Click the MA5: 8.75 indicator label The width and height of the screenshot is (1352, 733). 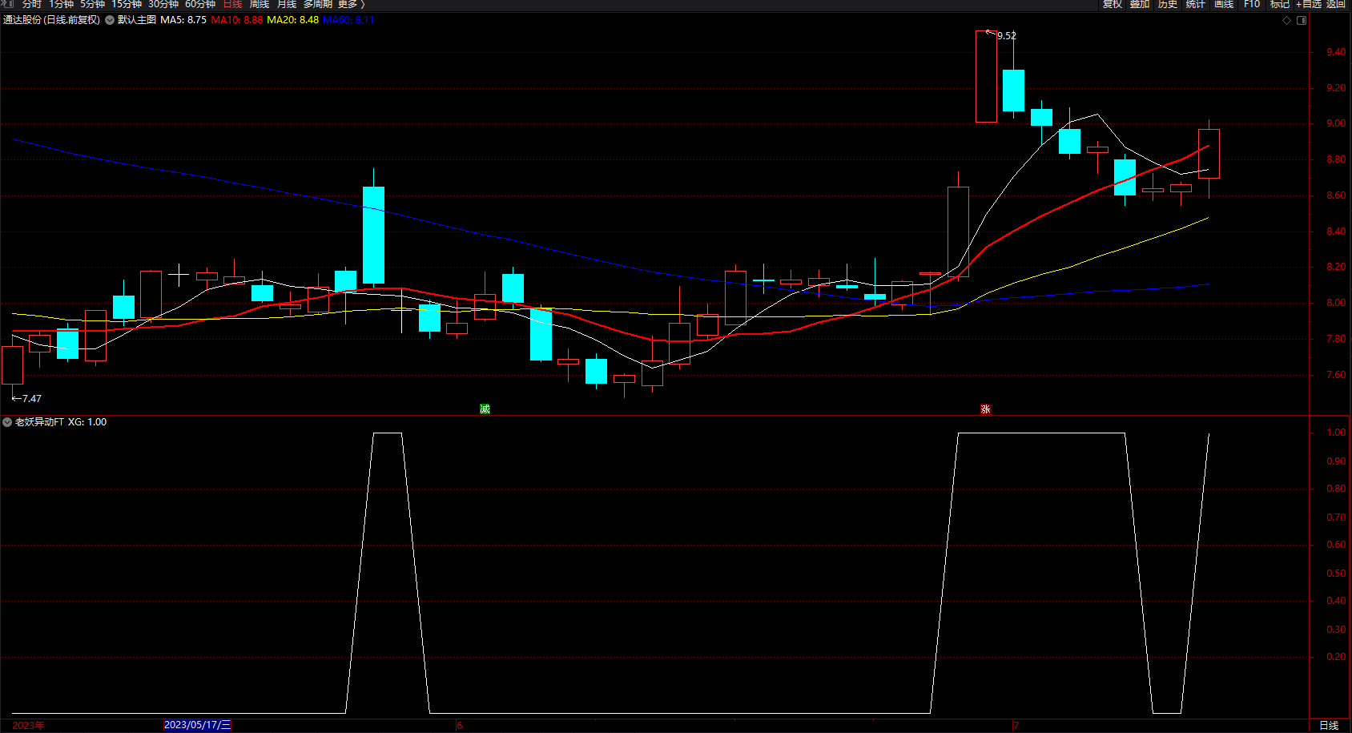pyautogui.click(x=183, y=20)
